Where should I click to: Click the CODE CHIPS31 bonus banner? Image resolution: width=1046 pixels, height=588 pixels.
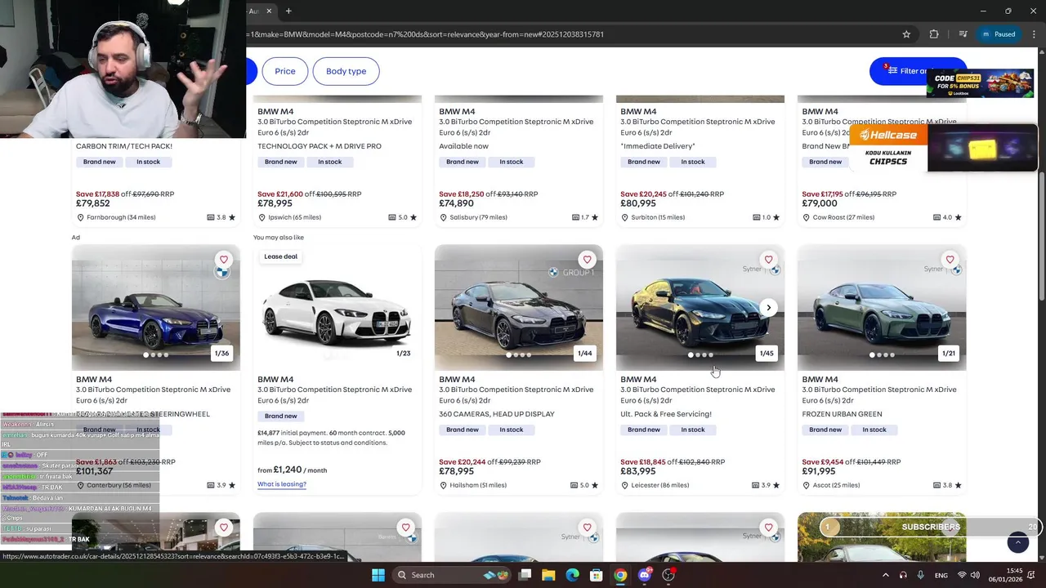pos(981,84)
